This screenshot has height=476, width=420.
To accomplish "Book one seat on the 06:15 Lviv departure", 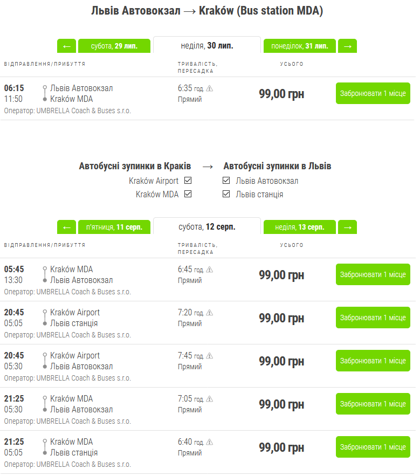I will click(373, 93).
